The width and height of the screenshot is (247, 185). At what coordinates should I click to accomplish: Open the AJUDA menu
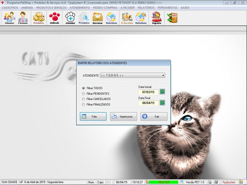pos(185,8)
